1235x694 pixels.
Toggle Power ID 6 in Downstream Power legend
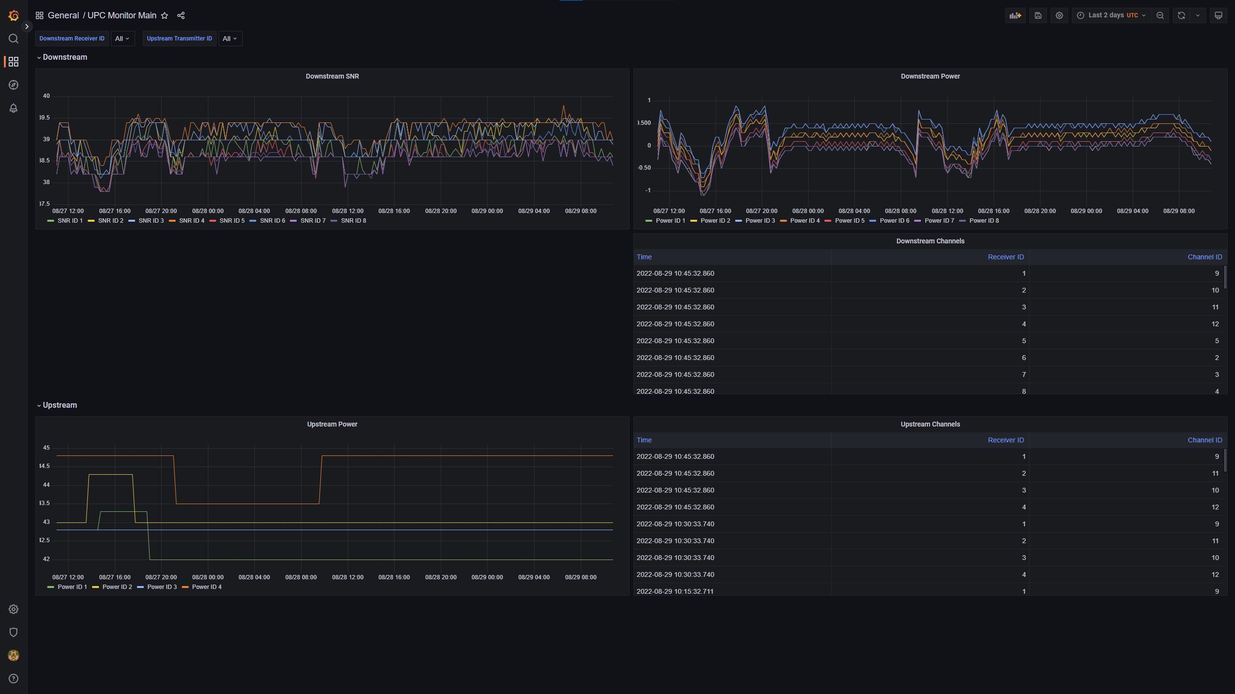click(x=895, y=221)
